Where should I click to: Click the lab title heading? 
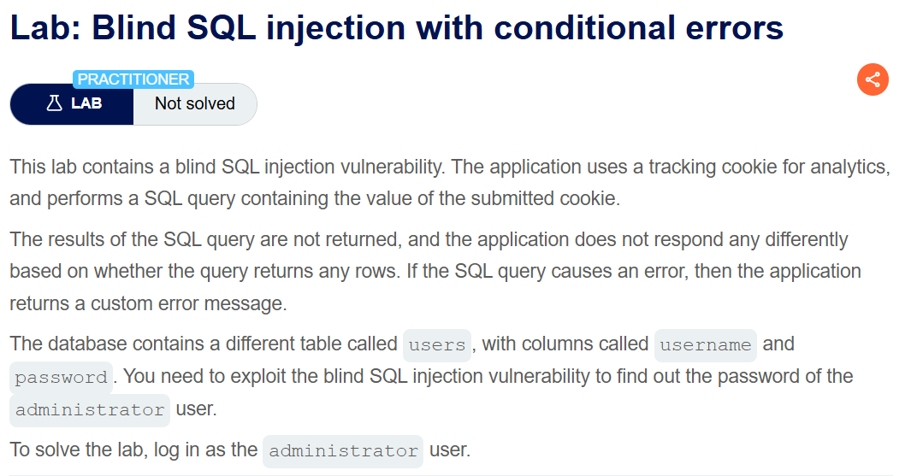tap(397, 27)
